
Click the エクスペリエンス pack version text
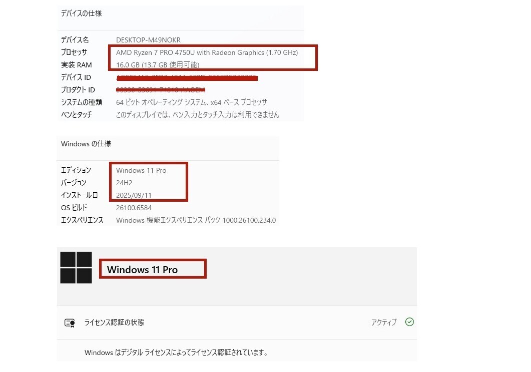click(x=196, y=220)
